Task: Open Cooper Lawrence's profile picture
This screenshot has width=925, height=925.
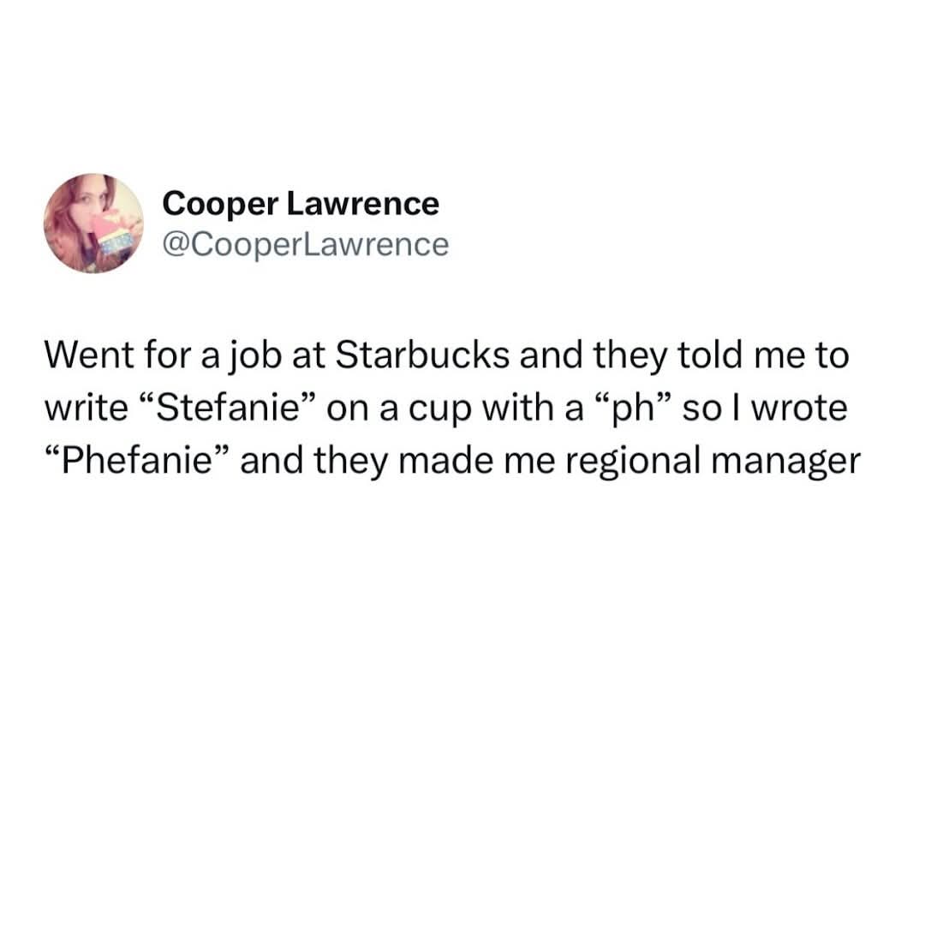Action: coord(94,223)
